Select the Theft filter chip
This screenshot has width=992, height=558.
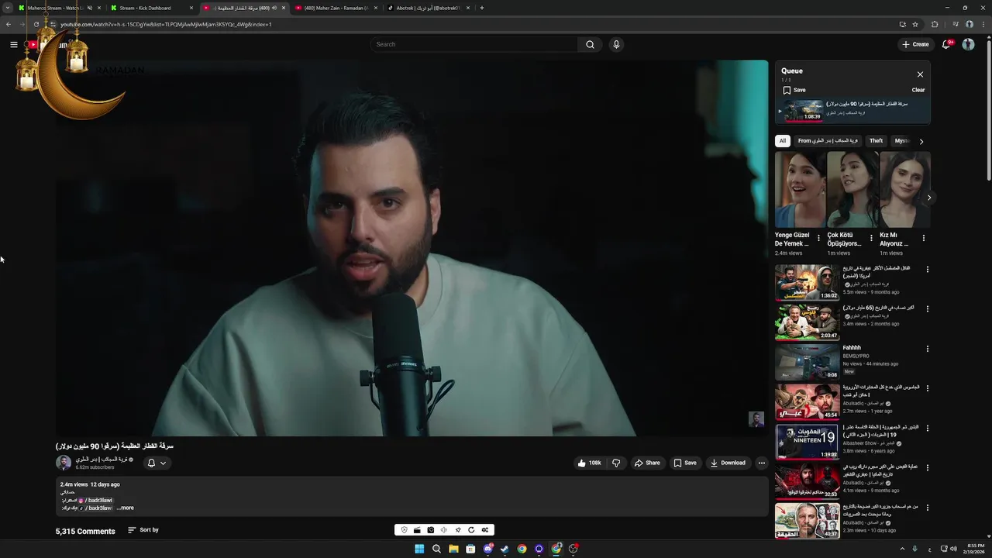click(876, 141)
